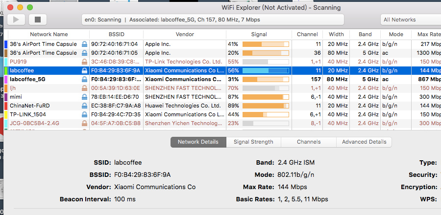
Task: Click lock icon of PU919 network
Action: (84, 62)
